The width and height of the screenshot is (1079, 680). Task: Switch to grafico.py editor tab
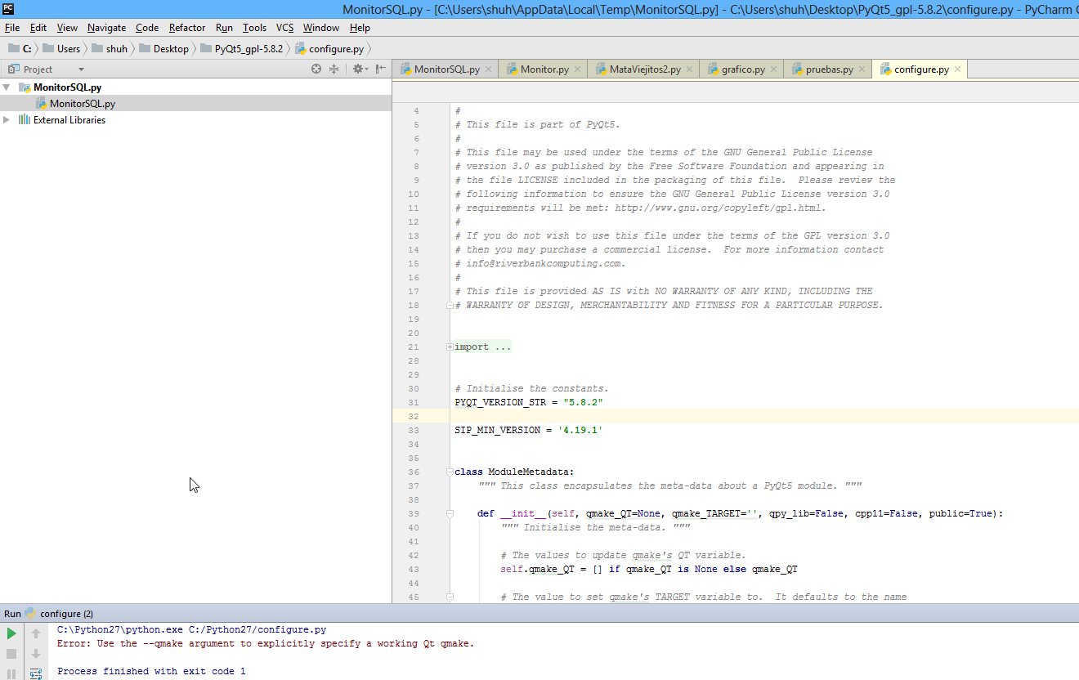tap(742, 69)
